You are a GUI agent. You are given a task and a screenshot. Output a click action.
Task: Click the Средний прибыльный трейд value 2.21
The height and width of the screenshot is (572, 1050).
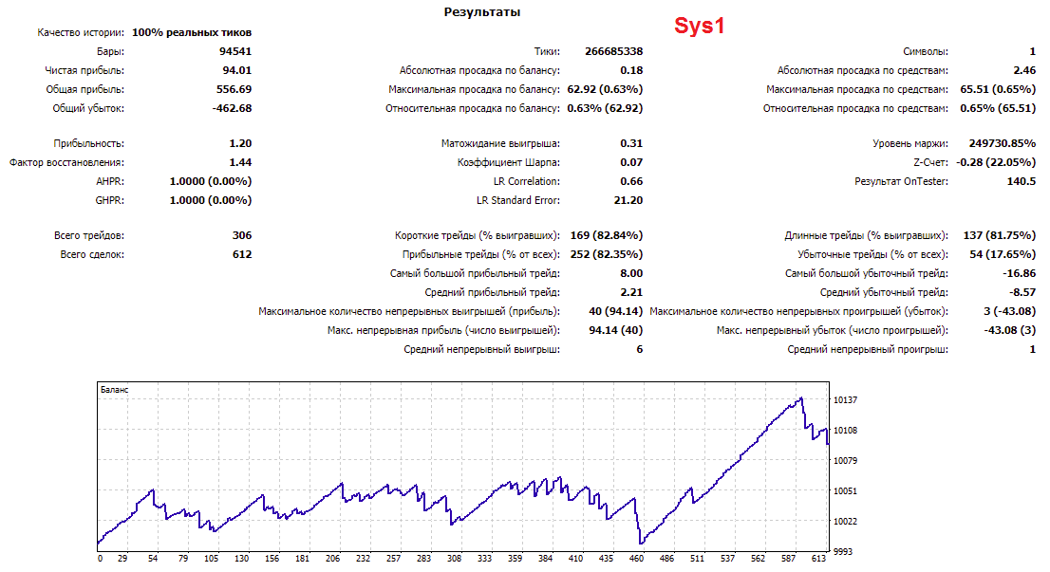[x=631, y=292]
